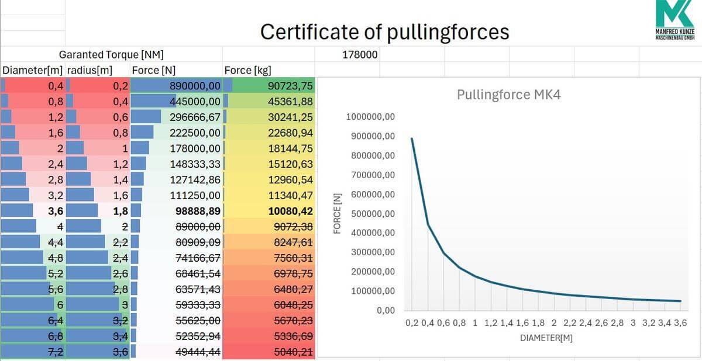Select the 1,4 radius cell
Image resolution: width=702 pixels, height=361 pixels.
(x=97, y=179)
